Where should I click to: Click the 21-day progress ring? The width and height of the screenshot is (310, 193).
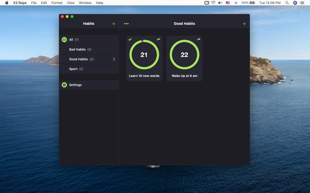144,55
